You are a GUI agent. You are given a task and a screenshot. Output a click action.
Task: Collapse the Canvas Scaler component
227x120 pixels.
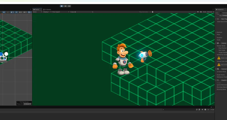pos(216,69)
